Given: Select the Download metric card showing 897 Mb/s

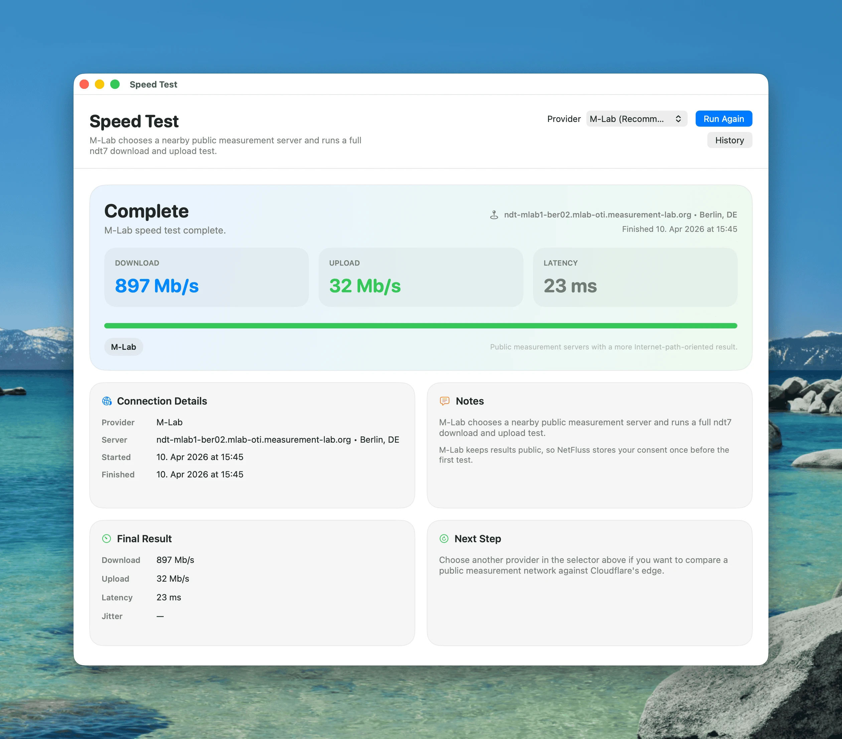Looking at the screenshot, I should [x=206, y=277].
